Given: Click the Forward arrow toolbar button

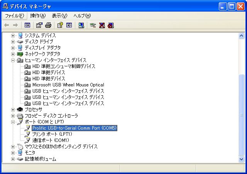Looking at the screenshot, I should 15,25.
